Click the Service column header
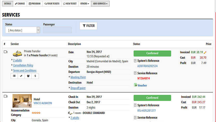This screenshot has width=216, height=122. [x=15, y=44]
